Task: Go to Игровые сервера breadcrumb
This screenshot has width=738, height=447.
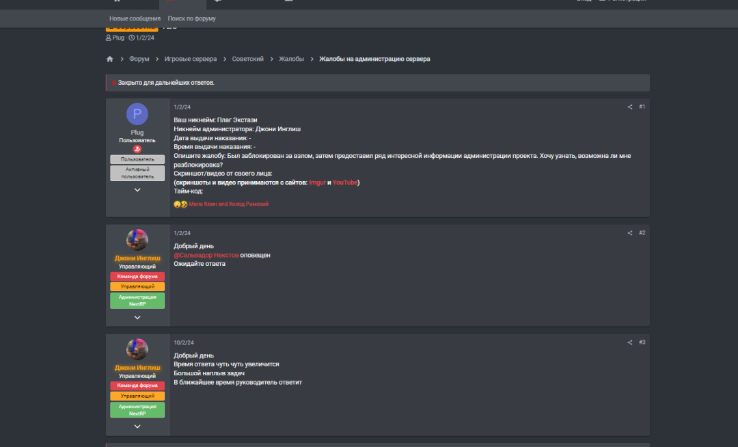Action: 191,59
